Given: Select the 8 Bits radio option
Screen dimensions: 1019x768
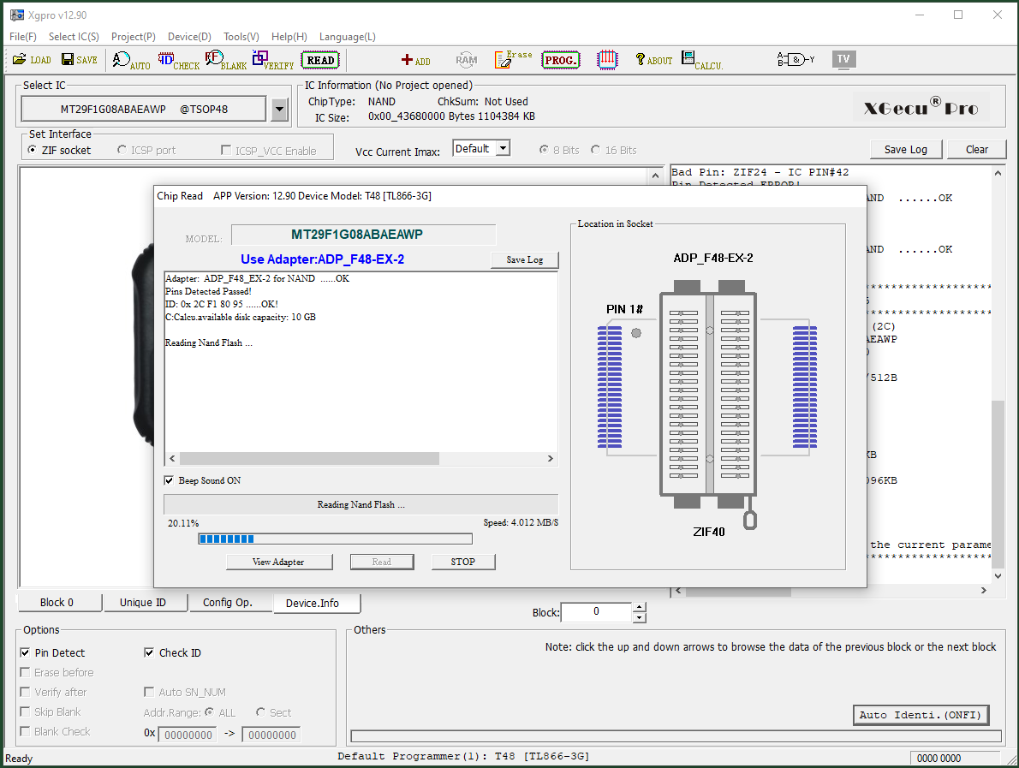Looking at the screenshot, I should (x=543, y=150).
